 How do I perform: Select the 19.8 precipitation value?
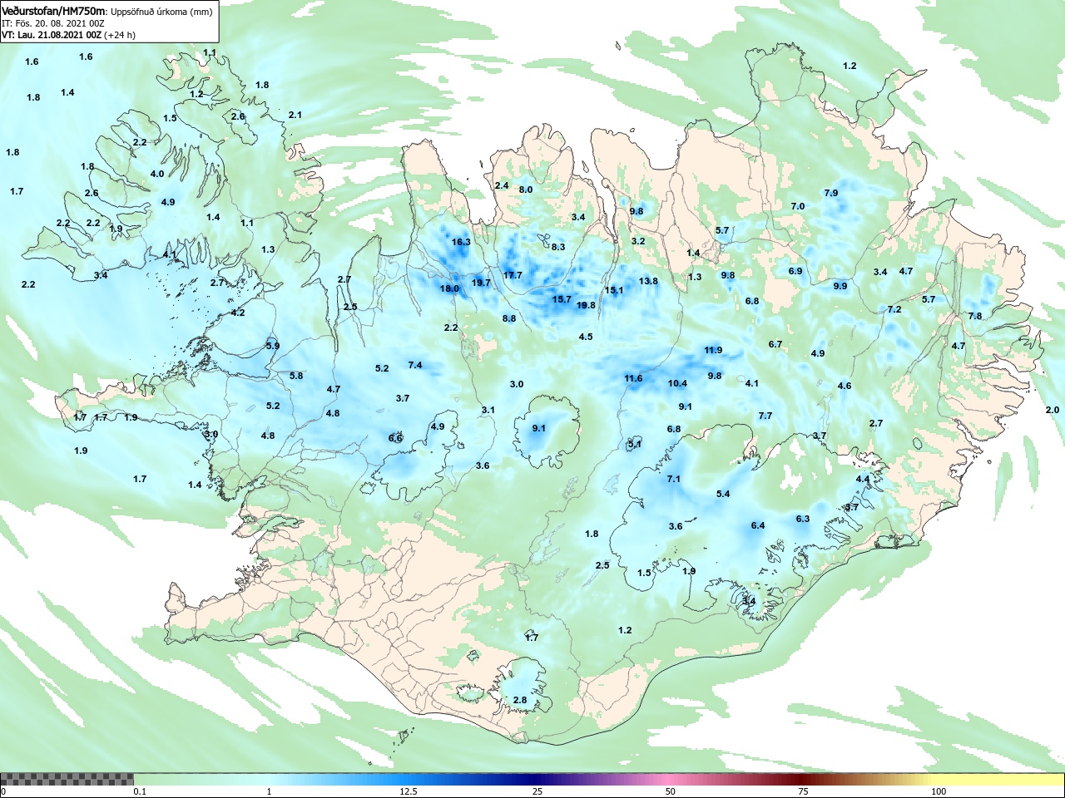(586, 305)
